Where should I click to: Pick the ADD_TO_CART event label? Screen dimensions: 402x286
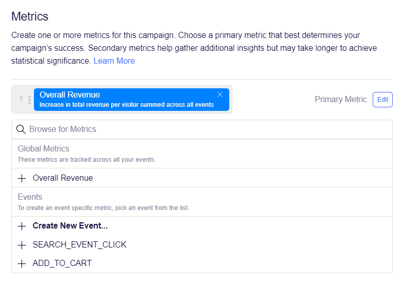click(x=62, y=263)
